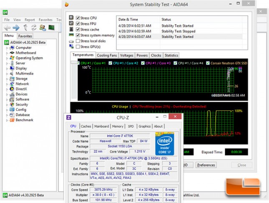The height and width of the screenshot is (203, 269).
Task: Open the Graphics tab in CPU-Z
Action: click(x=144, y=126)
